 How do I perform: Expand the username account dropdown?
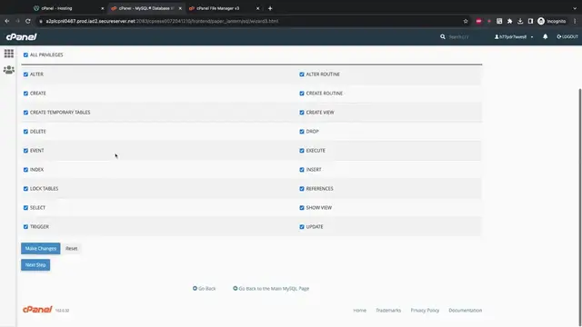click(514, 36)
